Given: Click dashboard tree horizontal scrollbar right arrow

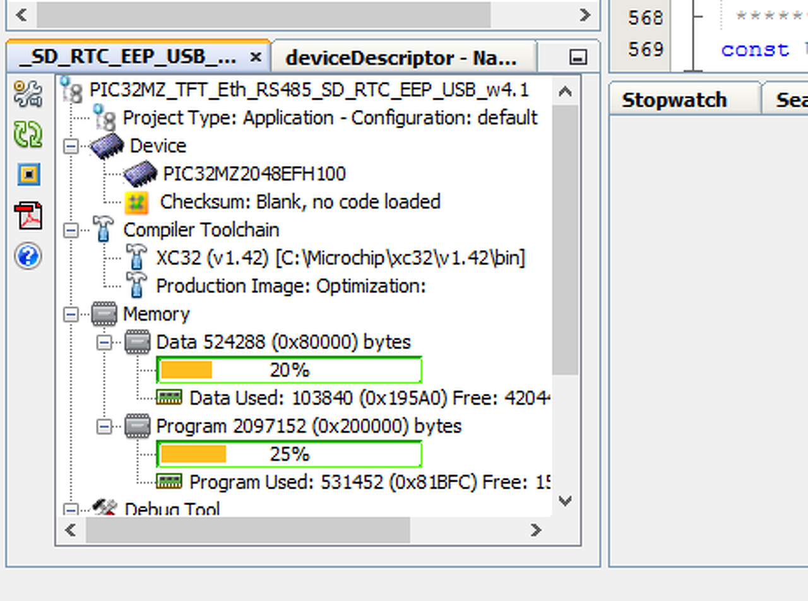Looking at the screenshot, I should pyautogui.click(x=536, y=530).
